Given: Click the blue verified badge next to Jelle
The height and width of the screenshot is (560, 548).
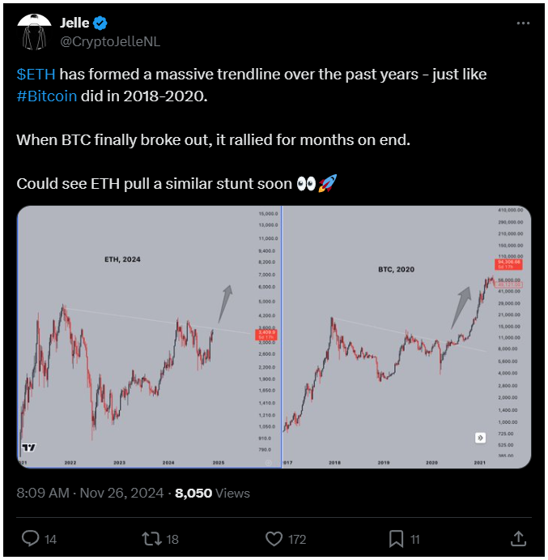Looking at the screenshot, I should pyautogui.click(x=100, y=24).
